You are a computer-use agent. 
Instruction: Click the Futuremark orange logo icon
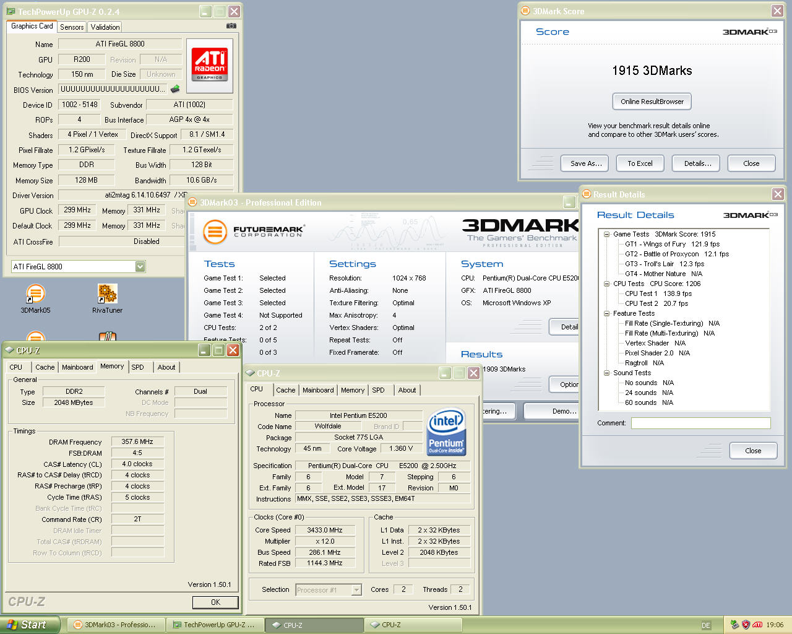(215, 232)
